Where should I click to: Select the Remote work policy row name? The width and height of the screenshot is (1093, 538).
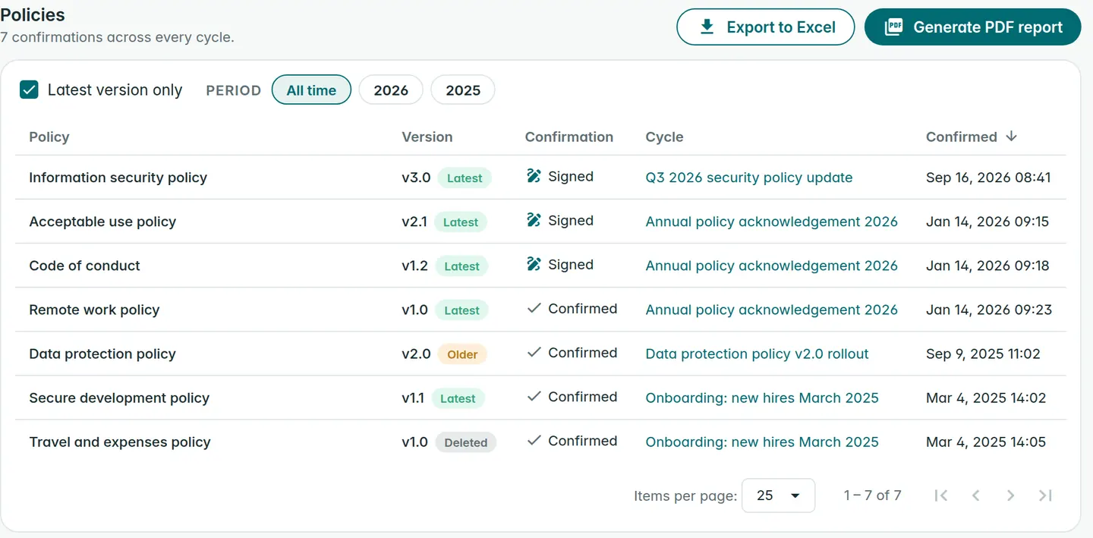click(x=94, y=310)
